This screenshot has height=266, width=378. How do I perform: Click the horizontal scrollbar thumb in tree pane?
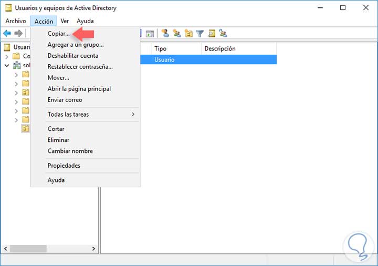point(28,249)
